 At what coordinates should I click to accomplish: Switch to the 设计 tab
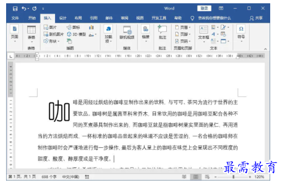click(62, 18)
